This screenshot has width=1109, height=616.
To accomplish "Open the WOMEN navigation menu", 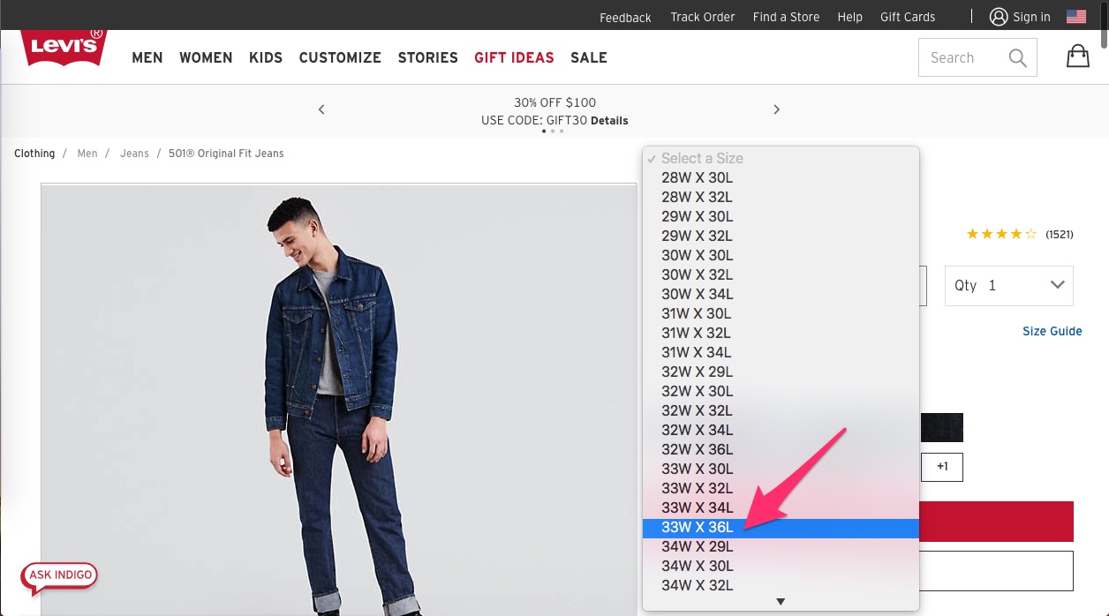I will tap(206, 58).
